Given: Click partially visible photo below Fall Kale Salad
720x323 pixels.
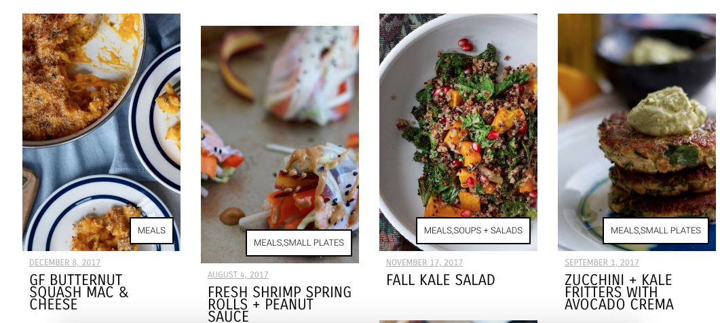Looking at the screenshot, I should pyautogui.click(x=458, y=322).
